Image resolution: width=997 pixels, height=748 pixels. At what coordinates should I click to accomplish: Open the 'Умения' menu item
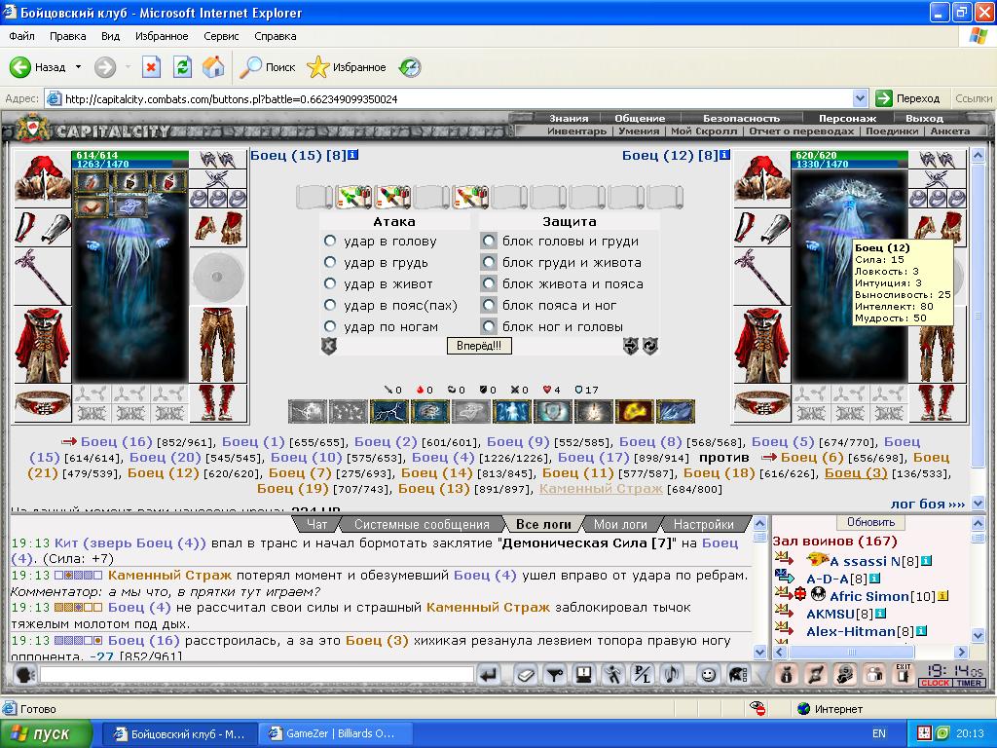click(x=639, y=131)
